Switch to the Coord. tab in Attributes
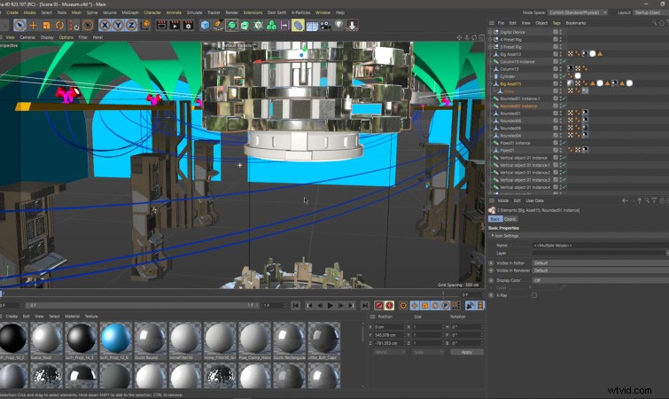 [x=510, y=218]
